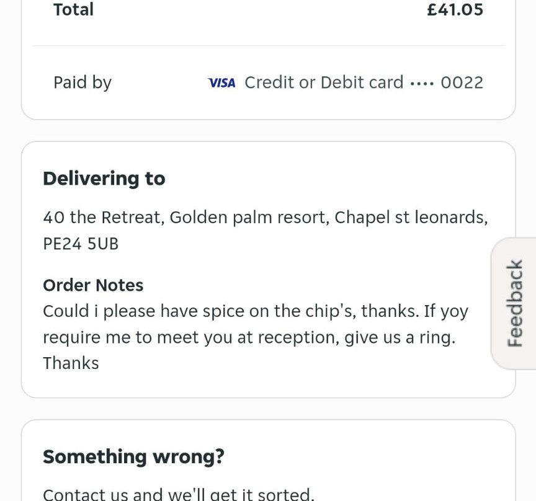Click the final Thanks line of notes
536x501 pixels.
[71, 363]
